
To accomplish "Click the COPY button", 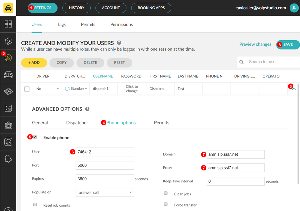I will tap(62, 63).
